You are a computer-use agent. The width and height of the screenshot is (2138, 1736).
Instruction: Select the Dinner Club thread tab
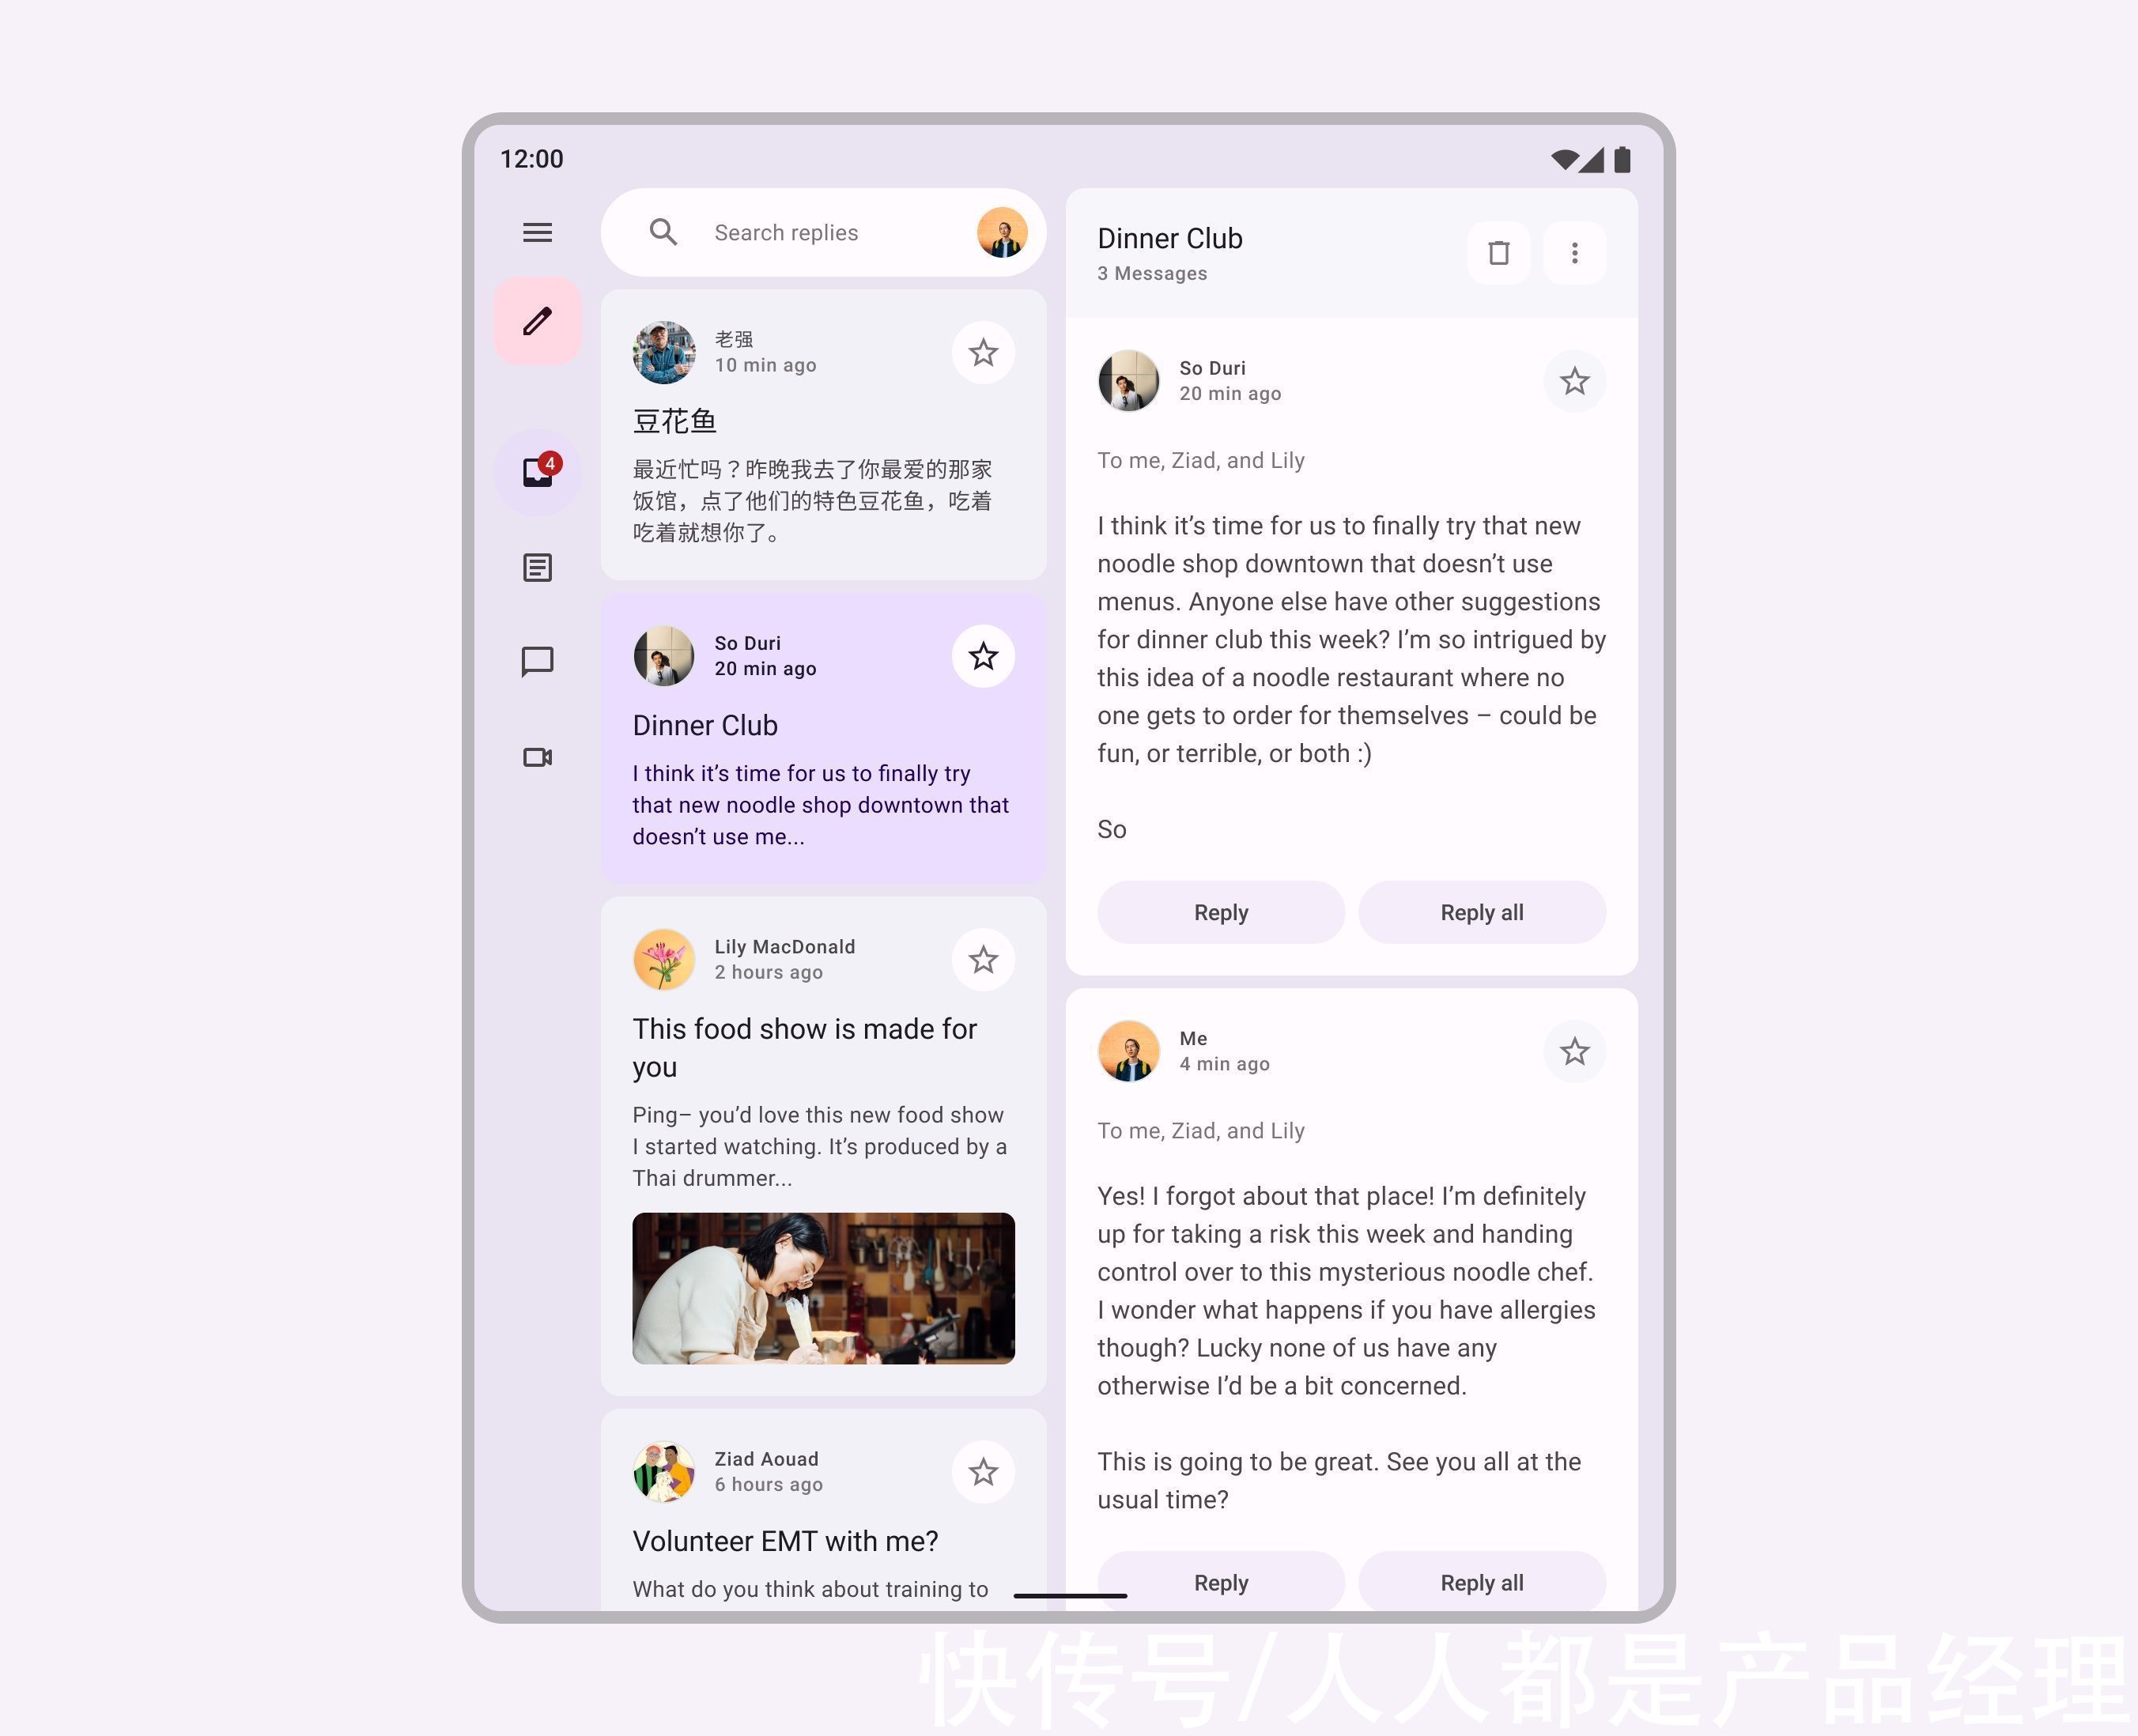tap(824, 735)
